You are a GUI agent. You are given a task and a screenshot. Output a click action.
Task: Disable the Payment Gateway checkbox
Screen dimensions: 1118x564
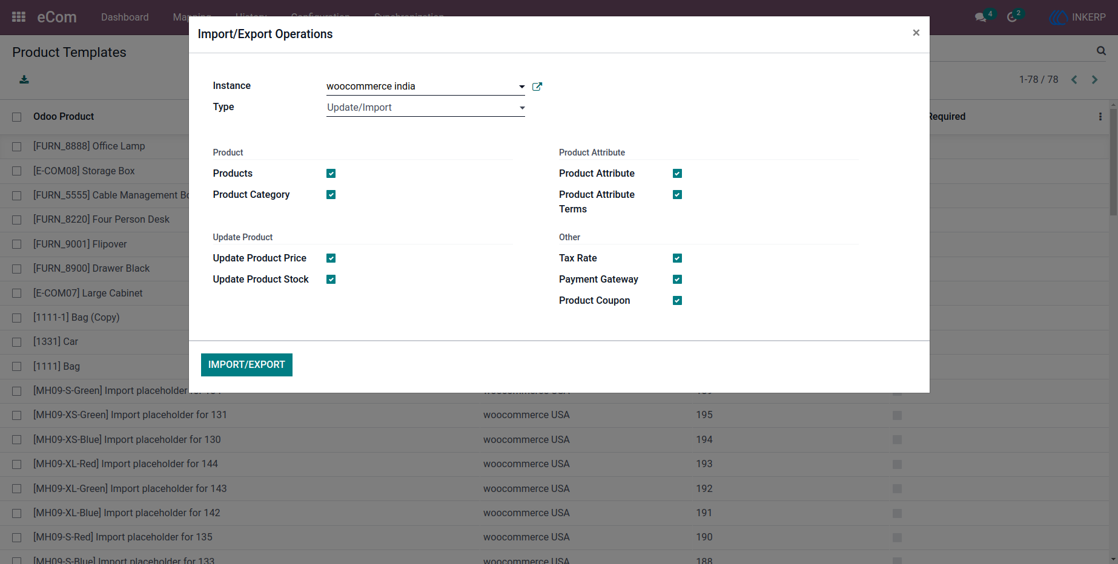677,280
